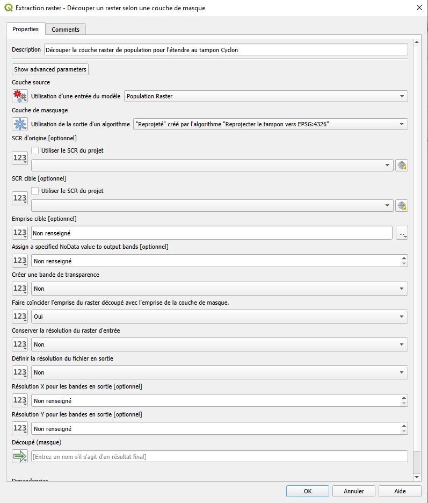Viewport: 428px width, 503px height.
Task: Click the 123 icon beside Conserver la résolution
Action: click(x=20, y=344)
